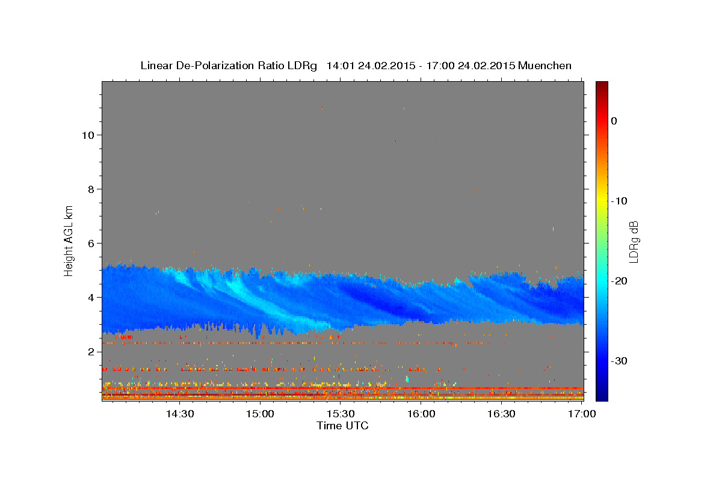Click the plot title text "Linear De-Polarization Ratio LDRg"
This screenshot has height=481, width=722.
point(228,66)
